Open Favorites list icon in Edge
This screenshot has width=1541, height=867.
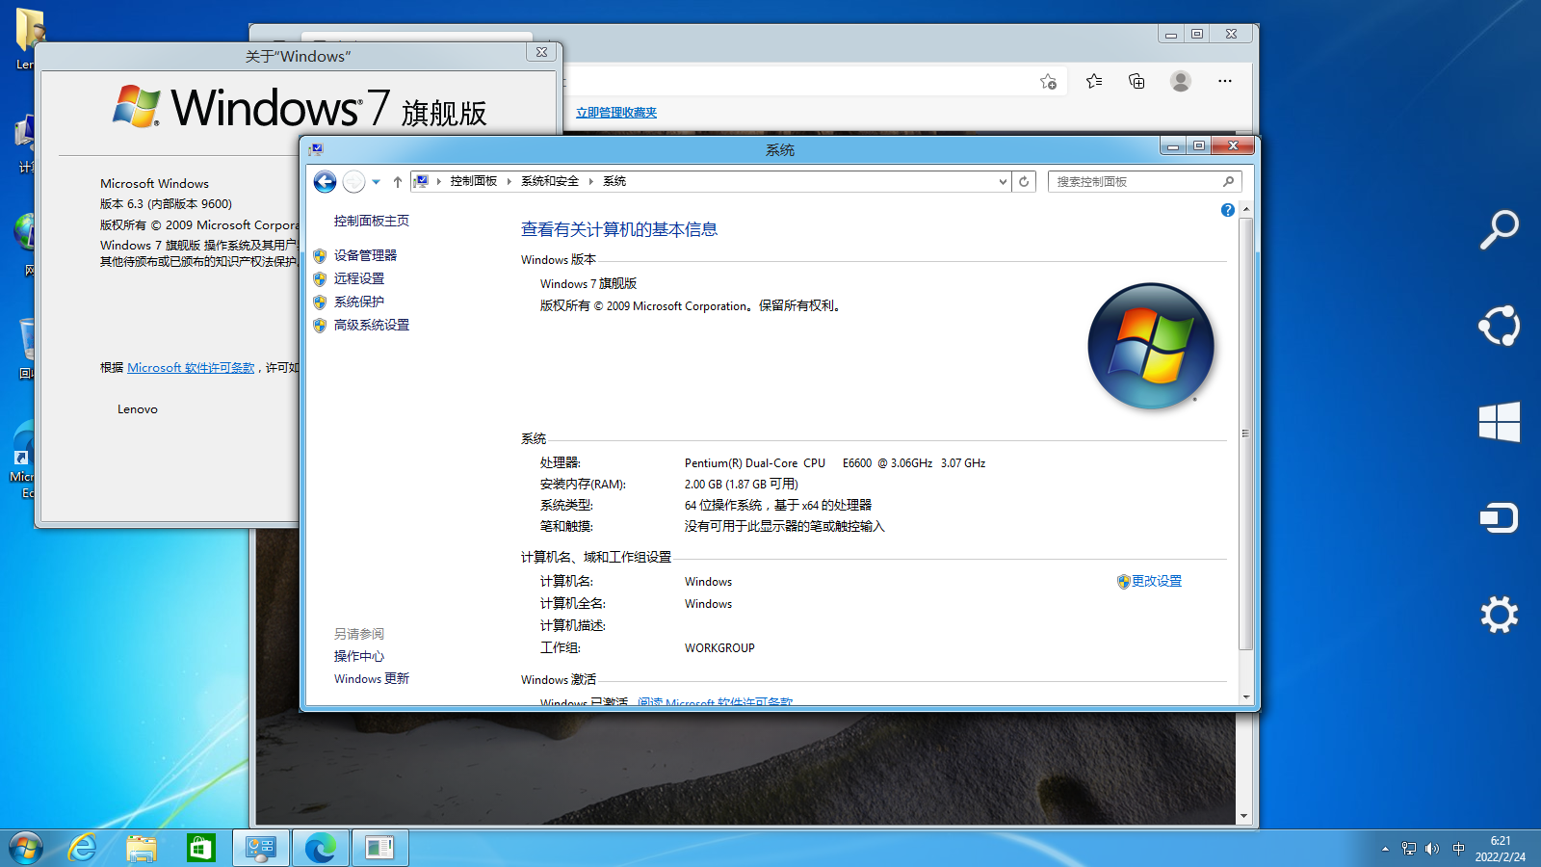(1094, 82)
